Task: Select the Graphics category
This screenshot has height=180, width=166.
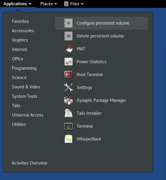Action: (x=20, y=40)
